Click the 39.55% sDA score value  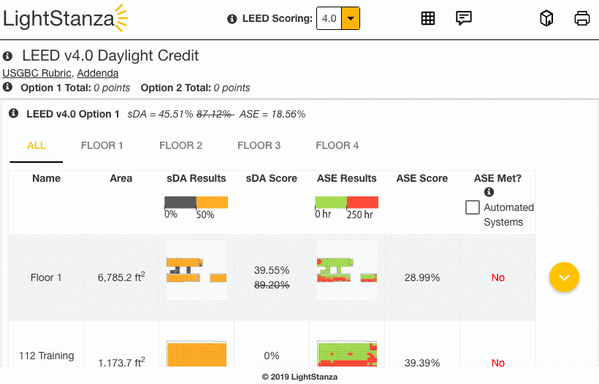tap(272, 270)
